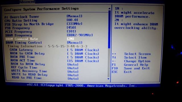Click the 1N help heading
The image size is (182, 102).
[x=119, y=8]
